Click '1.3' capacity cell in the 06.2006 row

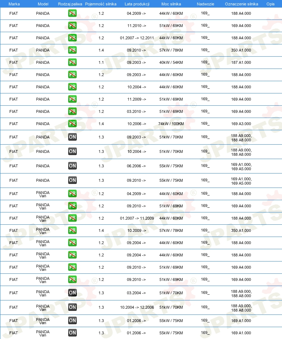click(101, 166)
